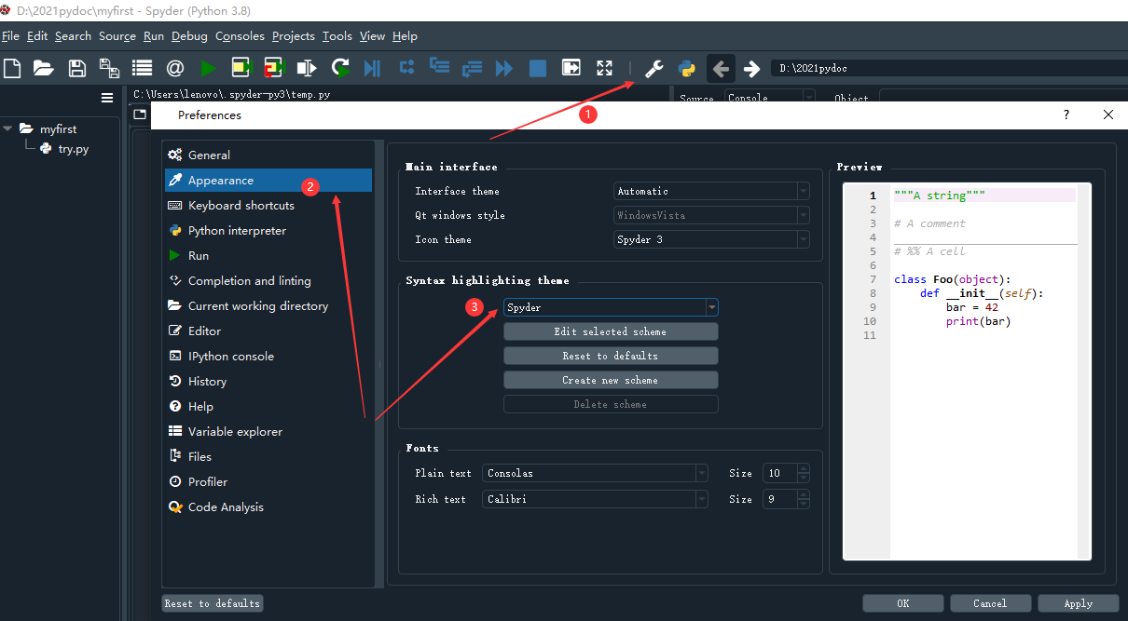The width and height of the screenshot is (1128, 621).
Task: Open Preferences with the wrench icon
Action: point(654,68)
